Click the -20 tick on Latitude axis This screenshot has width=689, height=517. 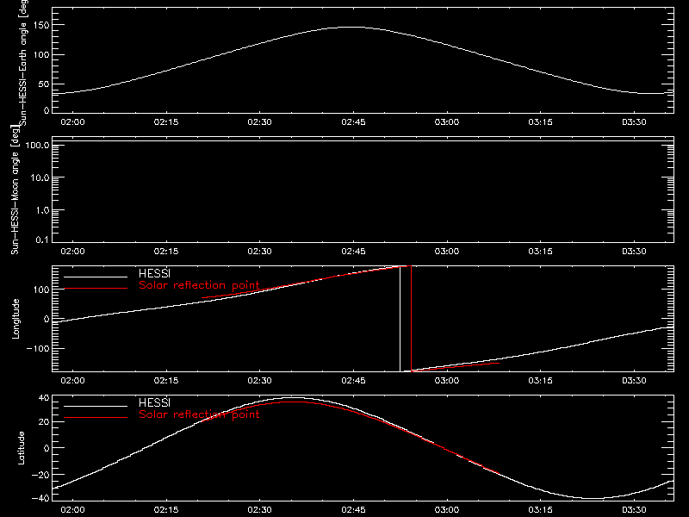tap(40, 475)
